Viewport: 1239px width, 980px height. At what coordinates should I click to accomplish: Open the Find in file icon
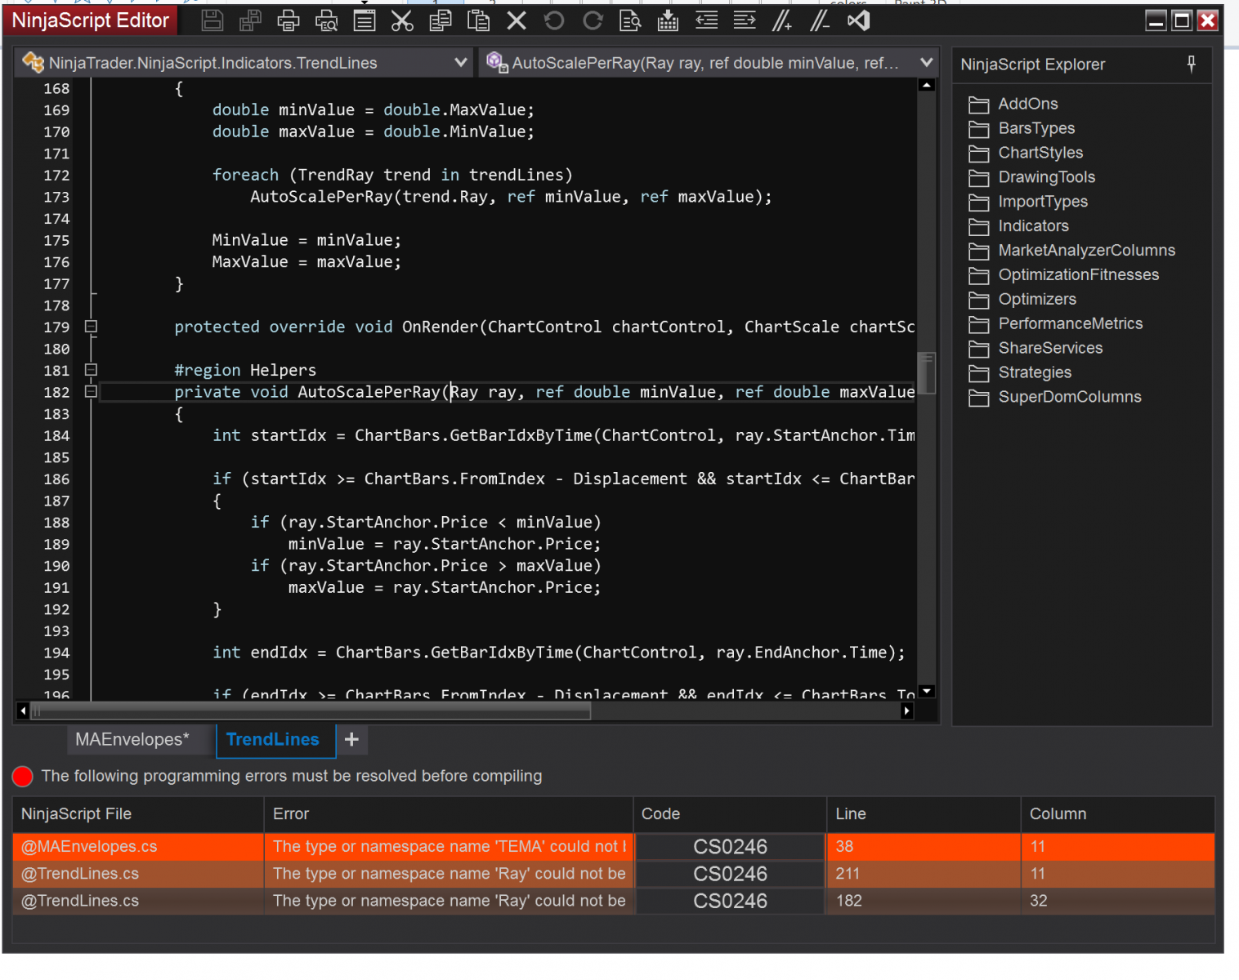tap(630, 21)
